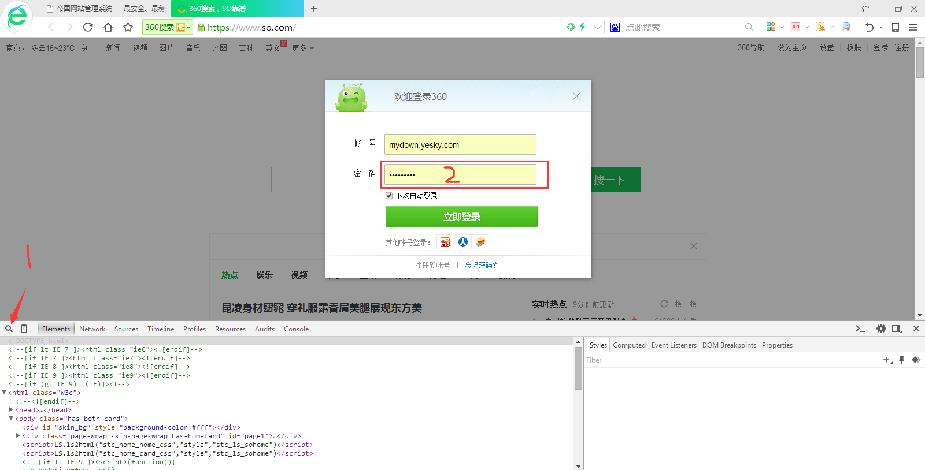Click the browser home icon
The height and width of the screenshot is (470, 925).
(108, 27)
